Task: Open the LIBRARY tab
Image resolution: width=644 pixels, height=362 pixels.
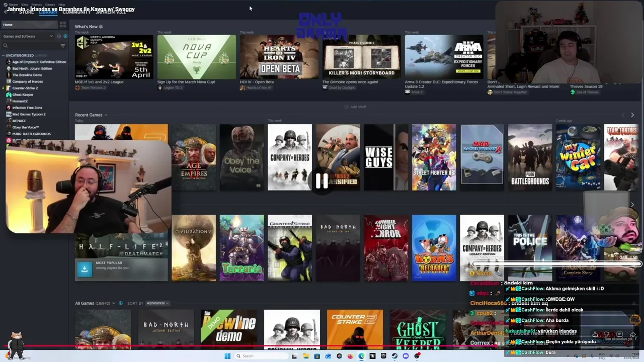Action: click(x=48, y=12)
